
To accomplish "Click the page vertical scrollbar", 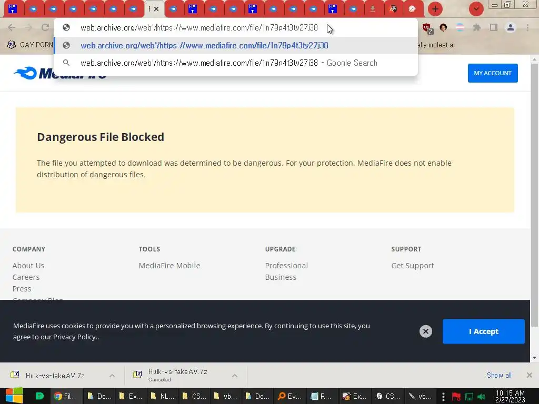I will pyautogui.click(x=535, y=195).
